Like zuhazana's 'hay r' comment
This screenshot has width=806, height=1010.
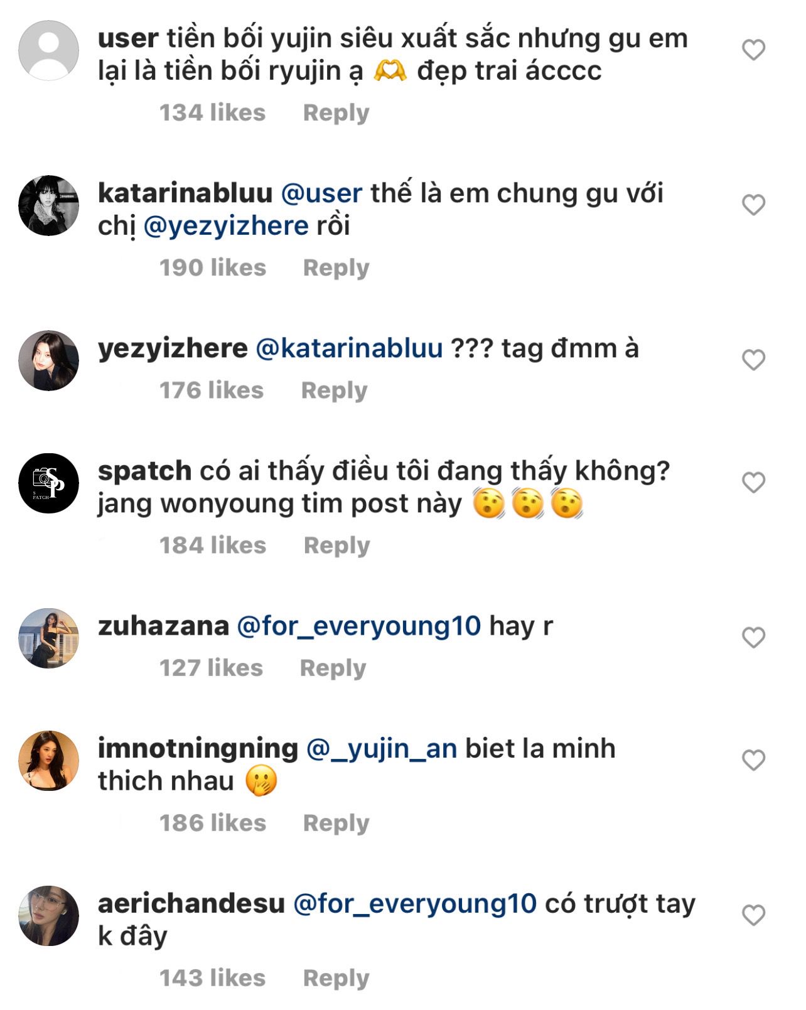pyautogui.click(x=753, y=638)
